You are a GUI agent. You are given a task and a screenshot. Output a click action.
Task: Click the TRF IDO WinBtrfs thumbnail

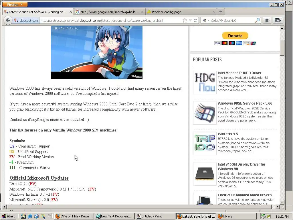click(x=205, y=144)
